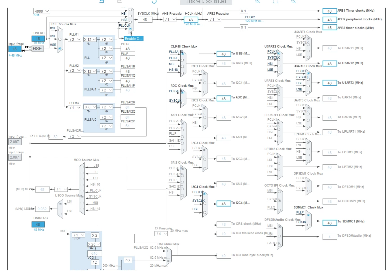Open the PLLM1 /2 divider dropdown

[x=74, y=39]
